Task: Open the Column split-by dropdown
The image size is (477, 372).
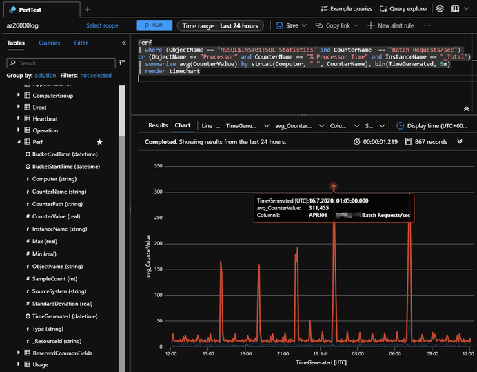Action: pyautogui.click(x=345, y=126)
